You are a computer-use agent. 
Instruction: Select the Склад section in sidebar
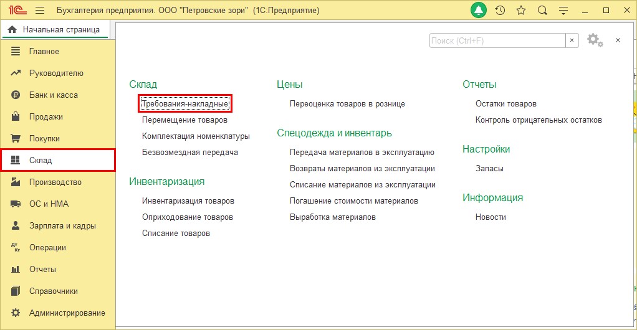pos(58,160)
